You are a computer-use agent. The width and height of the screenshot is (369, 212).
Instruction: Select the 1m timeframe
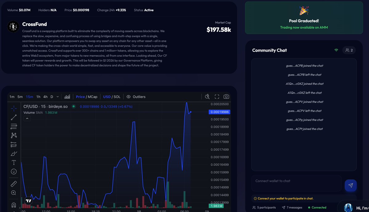(12, 97)
